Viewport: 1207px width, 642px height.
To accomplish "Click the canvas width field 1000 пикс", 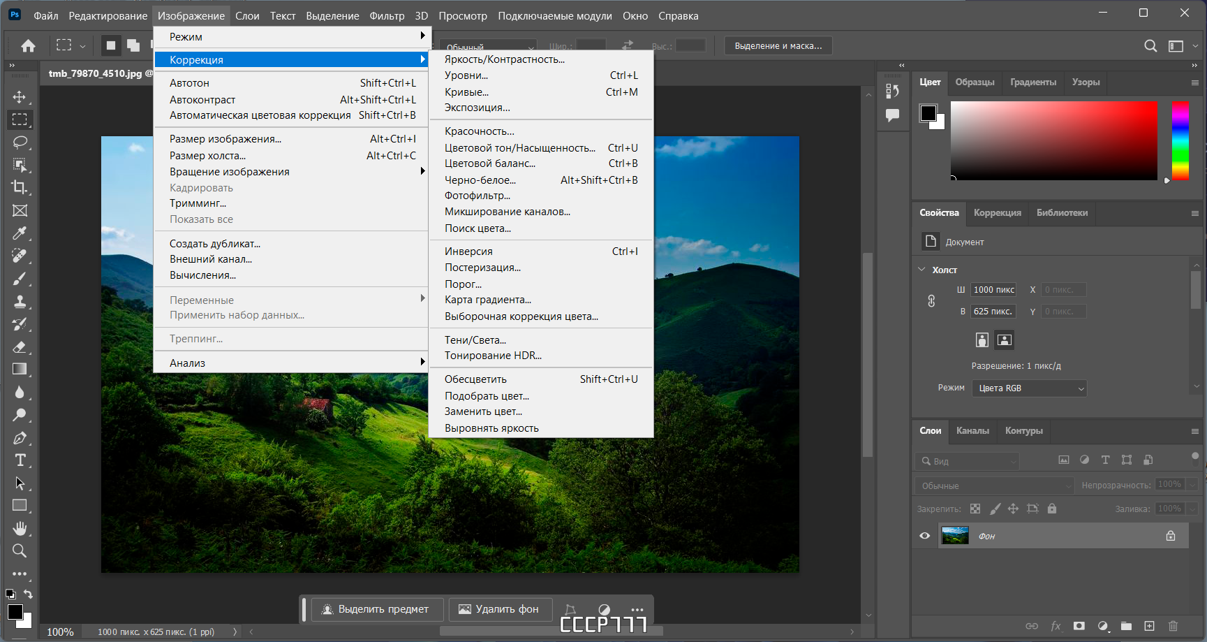I will click(x=994, y=290).
